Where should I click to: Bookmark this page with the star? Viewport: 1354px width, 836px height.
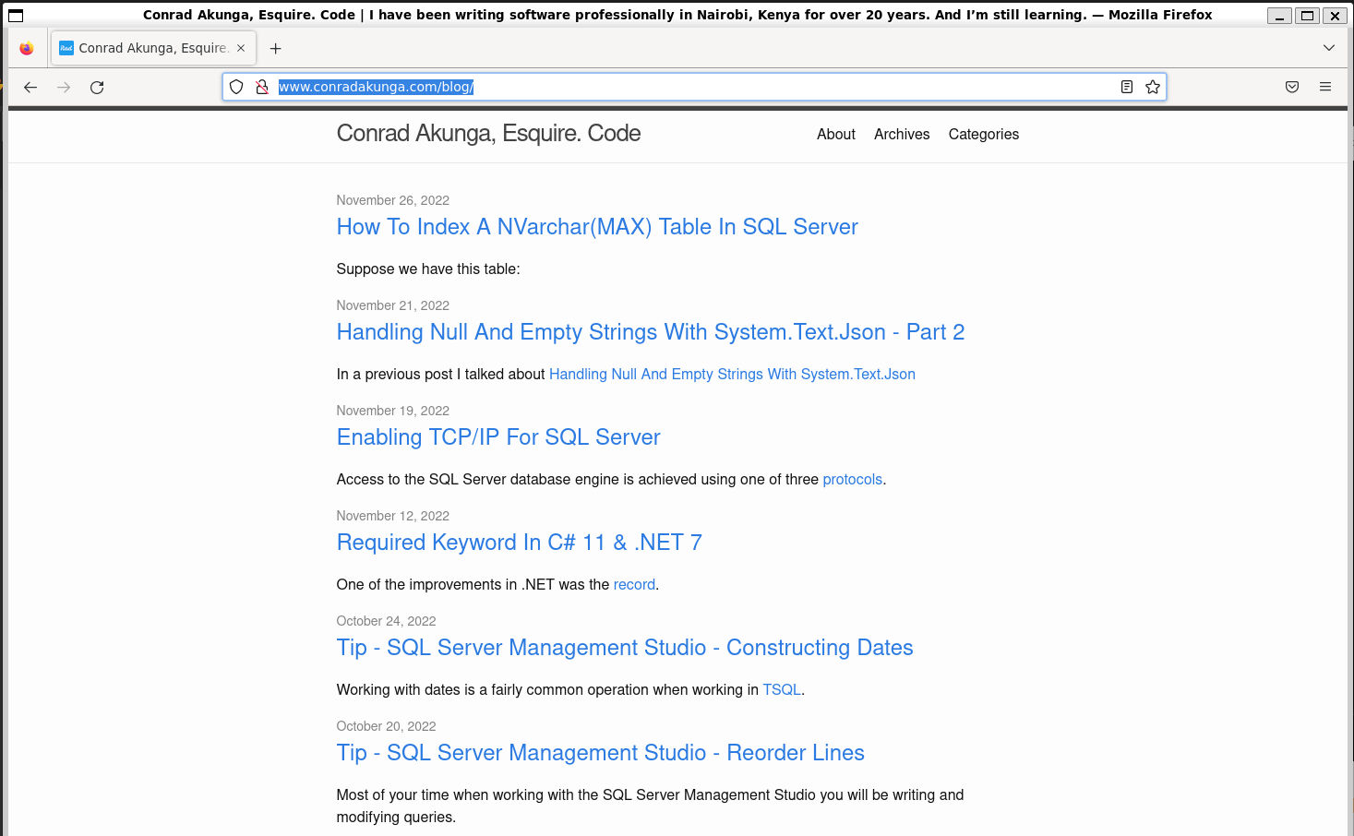pyautogui.click(x=1153, y=87)
